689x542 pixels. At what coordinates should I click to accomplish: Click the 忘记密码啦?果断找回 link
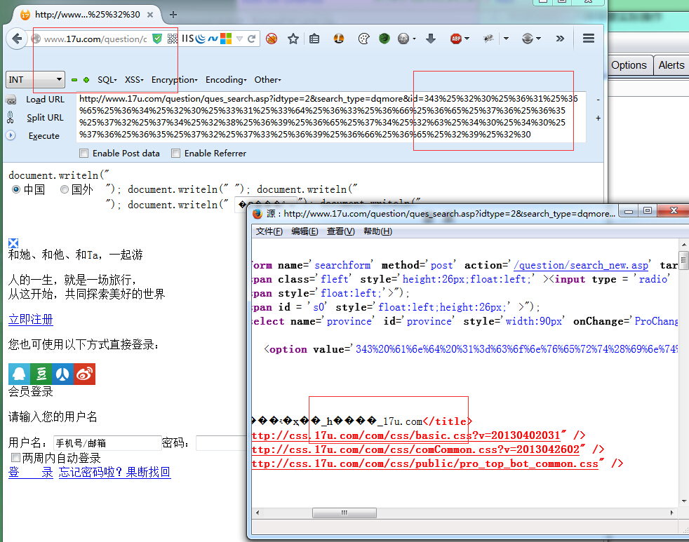114,472
